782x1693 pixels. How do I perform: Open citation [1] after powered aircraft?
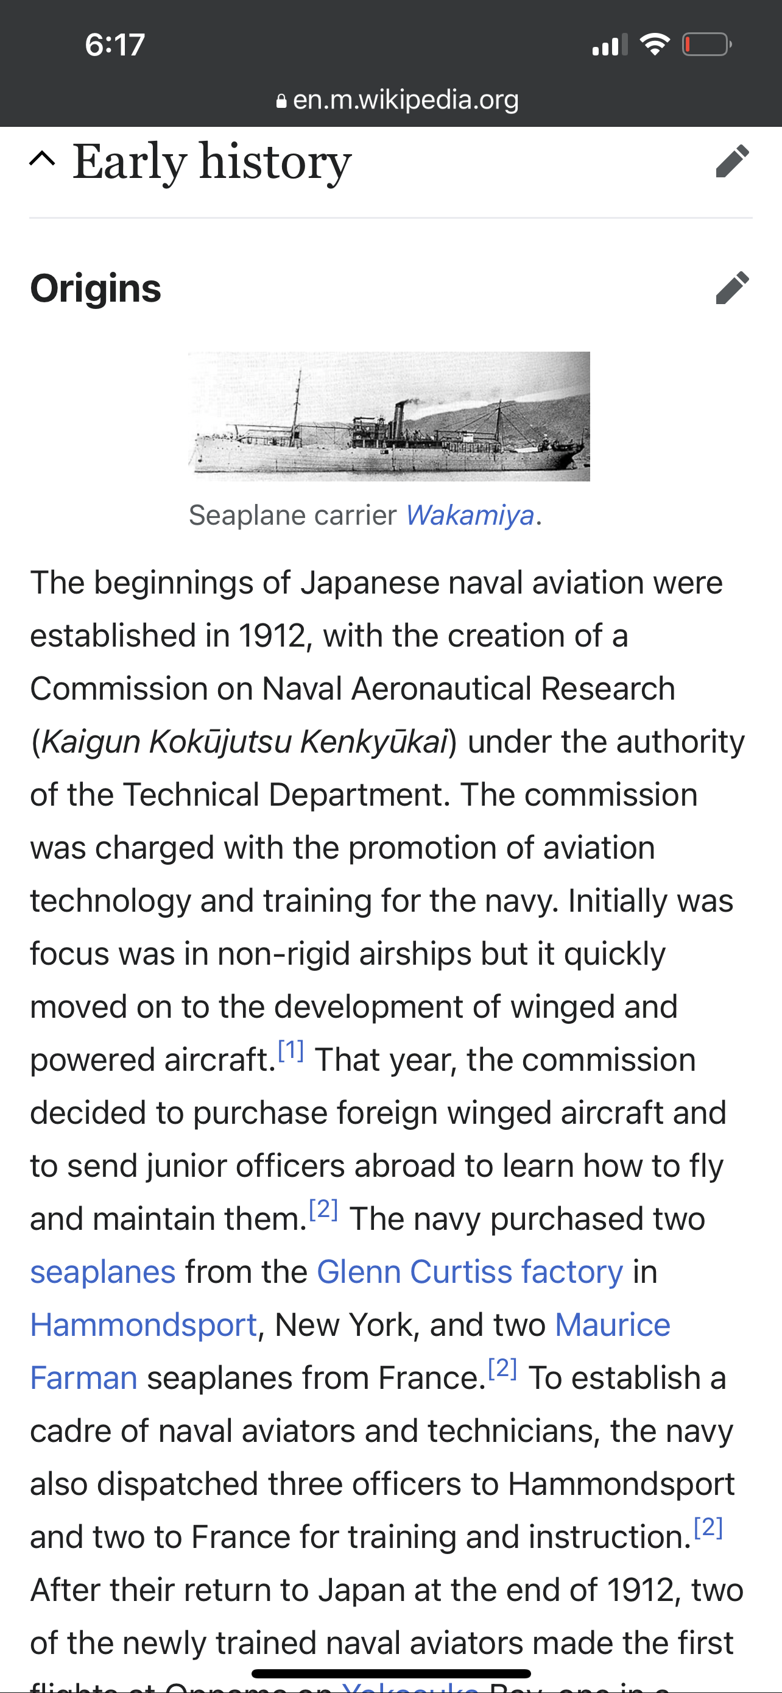click(x=291, y=1051)
